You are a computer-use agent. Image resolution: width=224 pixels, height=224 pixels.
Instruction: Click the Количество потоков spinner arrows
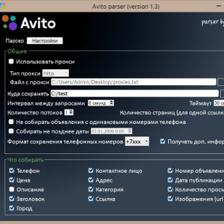(x=71, y=112)
